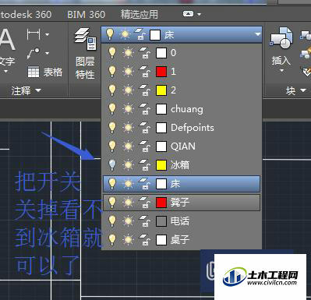The height and width of the screenshot is (300, 311).
Task: Select layer Defpoints from the list
Action: 193,128
